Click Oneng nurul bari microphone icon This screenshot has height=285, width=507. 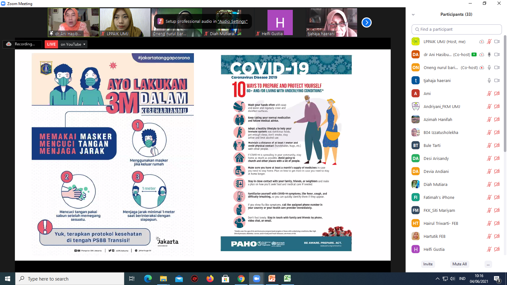[489, 67]
